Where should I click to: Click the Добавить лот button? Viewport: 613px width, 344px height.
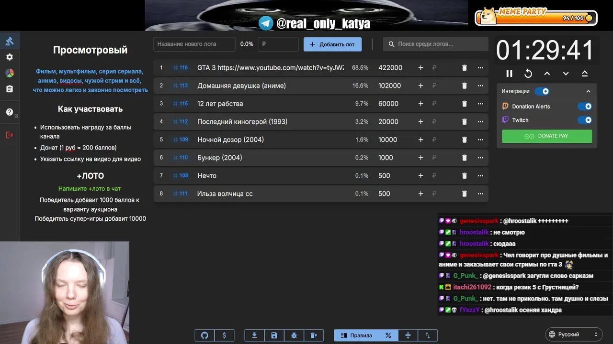click(x=332, y=44)
